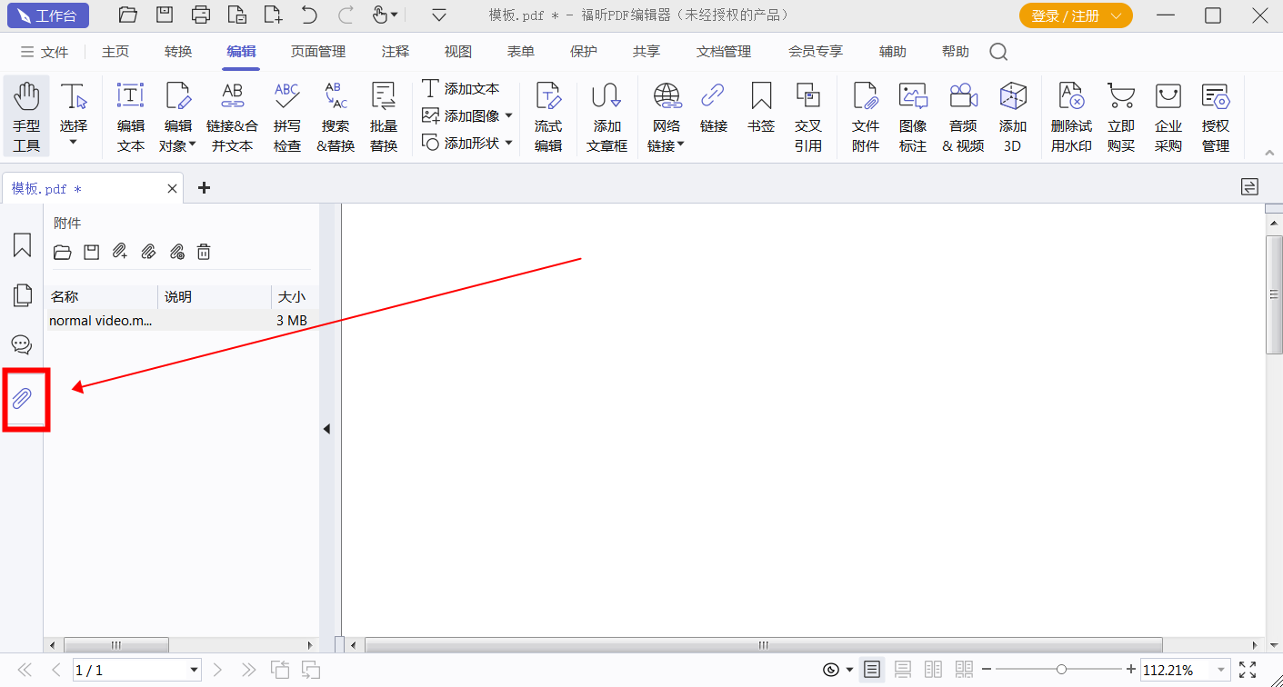
Task: Click 立即购买 in the ribbon
Action: point(1120,115)
